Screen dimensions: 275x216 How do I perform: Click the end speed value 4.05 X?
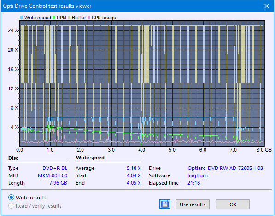(x=134, y=183)
